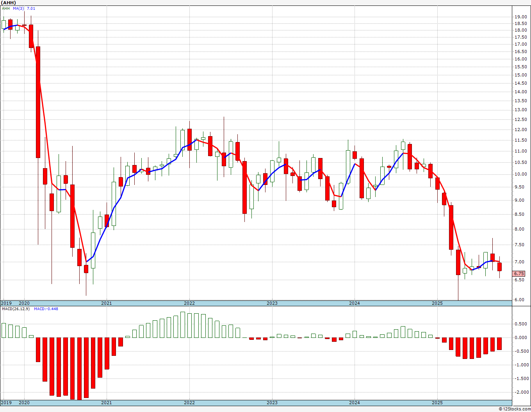Screen dimensions: 531x412
Task: Click 2025 on the price chart time axis
Action: [x=437, y=303]
